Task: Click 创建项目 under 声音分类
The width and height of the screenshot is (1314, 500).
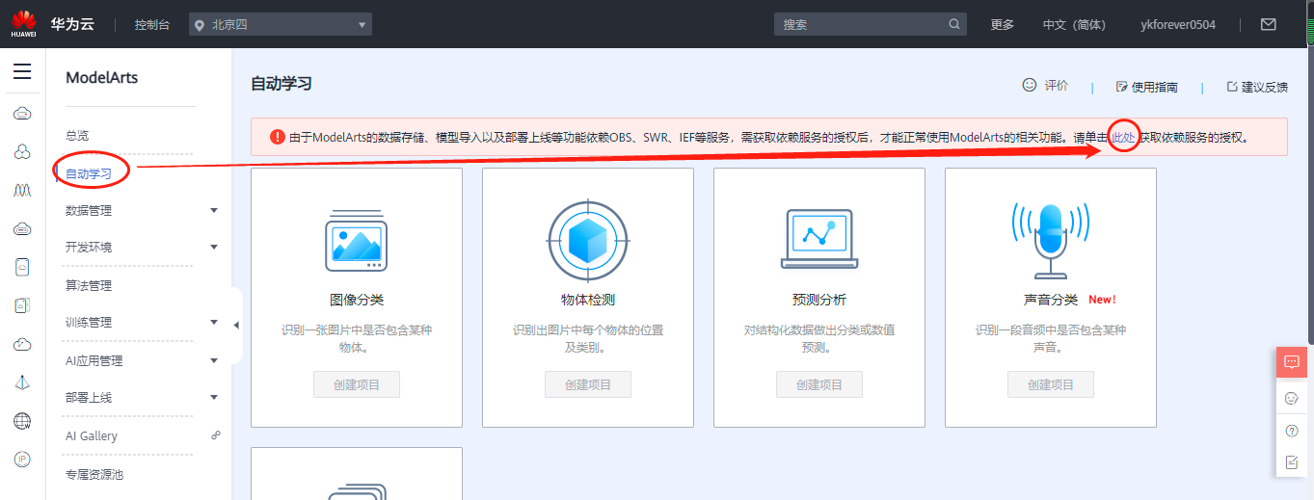Action: click(x=1051, y=384)
